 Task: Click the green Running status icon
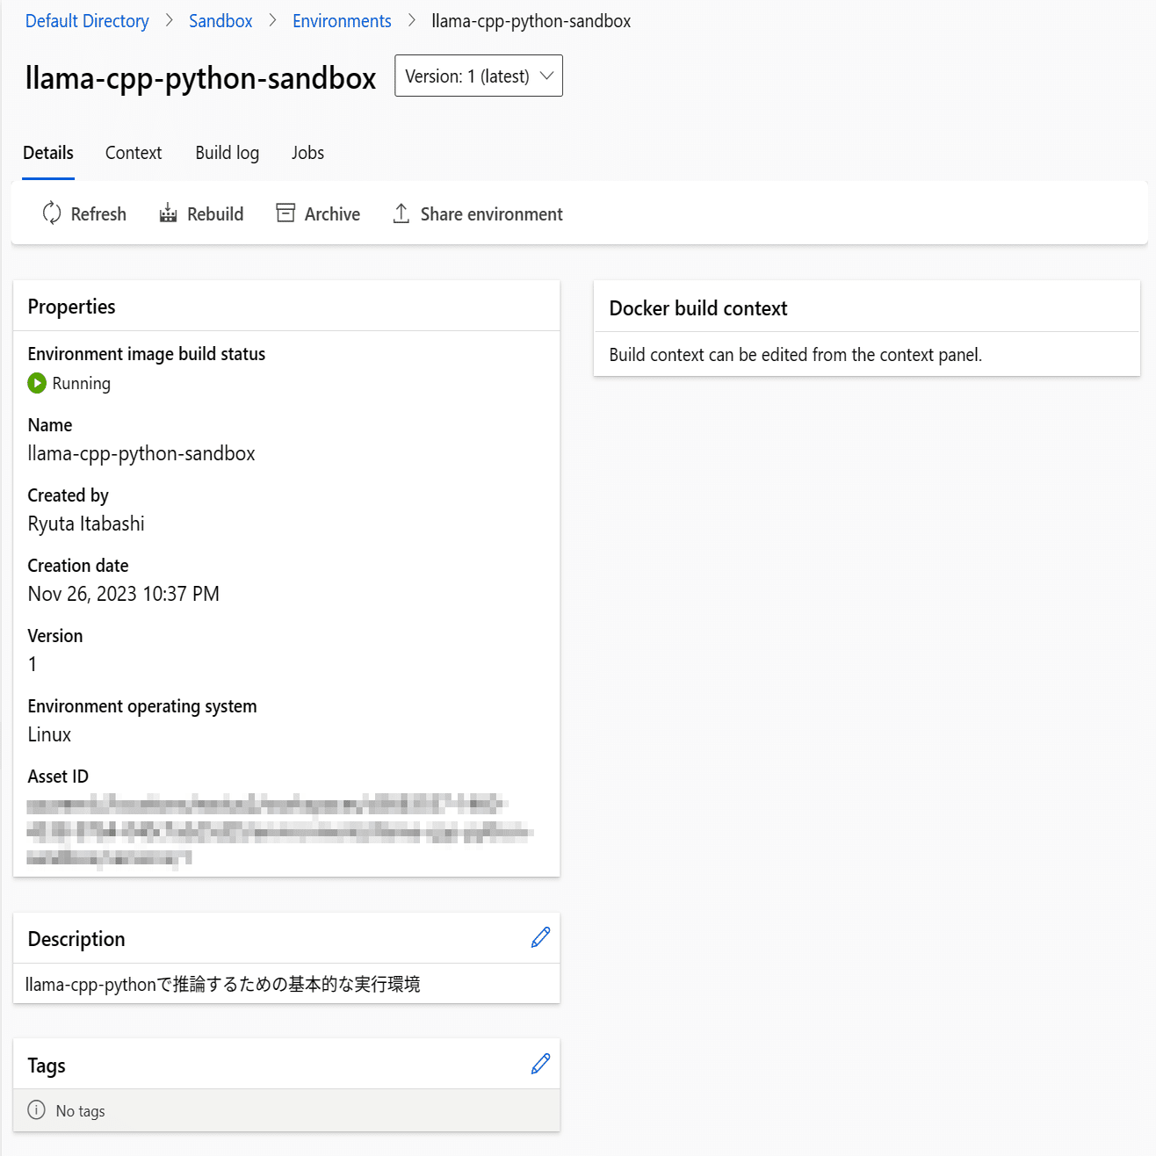coord(37,383)
